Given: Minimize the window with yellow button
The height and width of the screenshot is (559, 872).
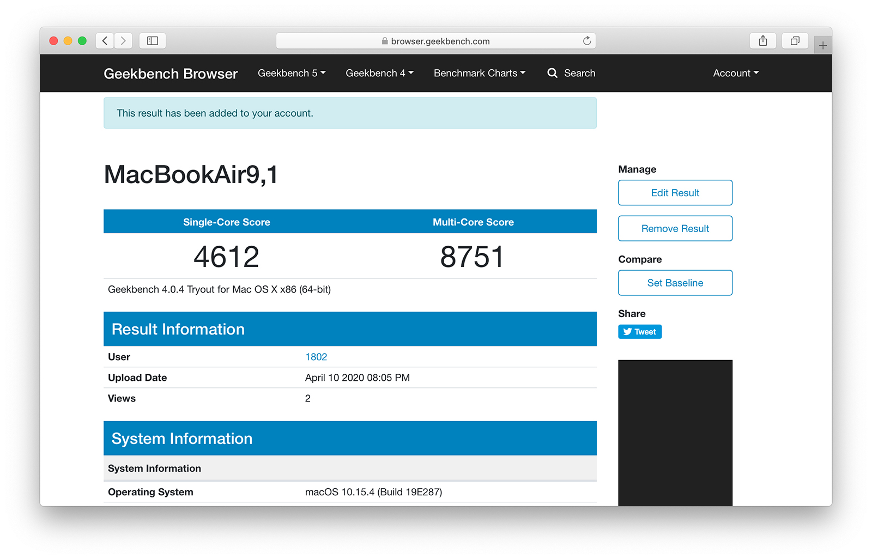Looking at the screenshot, I should click(x=68, y=41).
